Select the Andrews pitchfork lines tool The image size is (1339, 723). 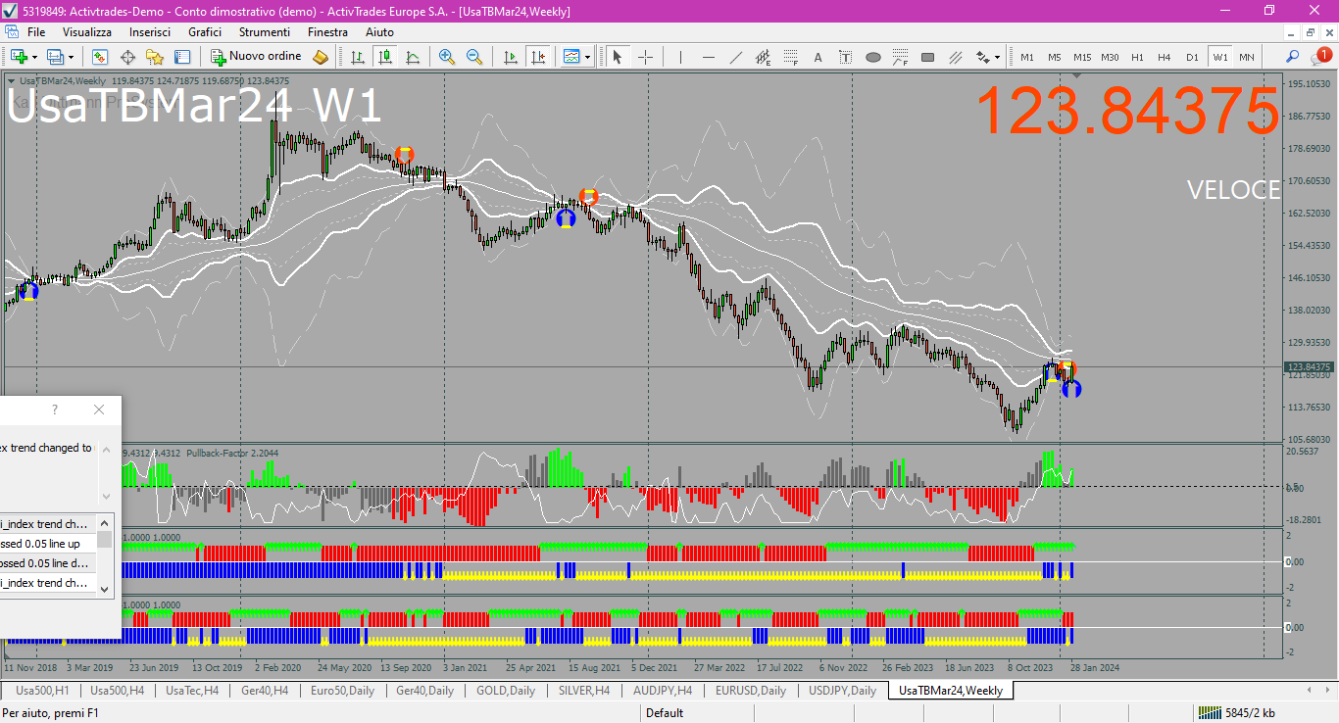tap(955, 57)
